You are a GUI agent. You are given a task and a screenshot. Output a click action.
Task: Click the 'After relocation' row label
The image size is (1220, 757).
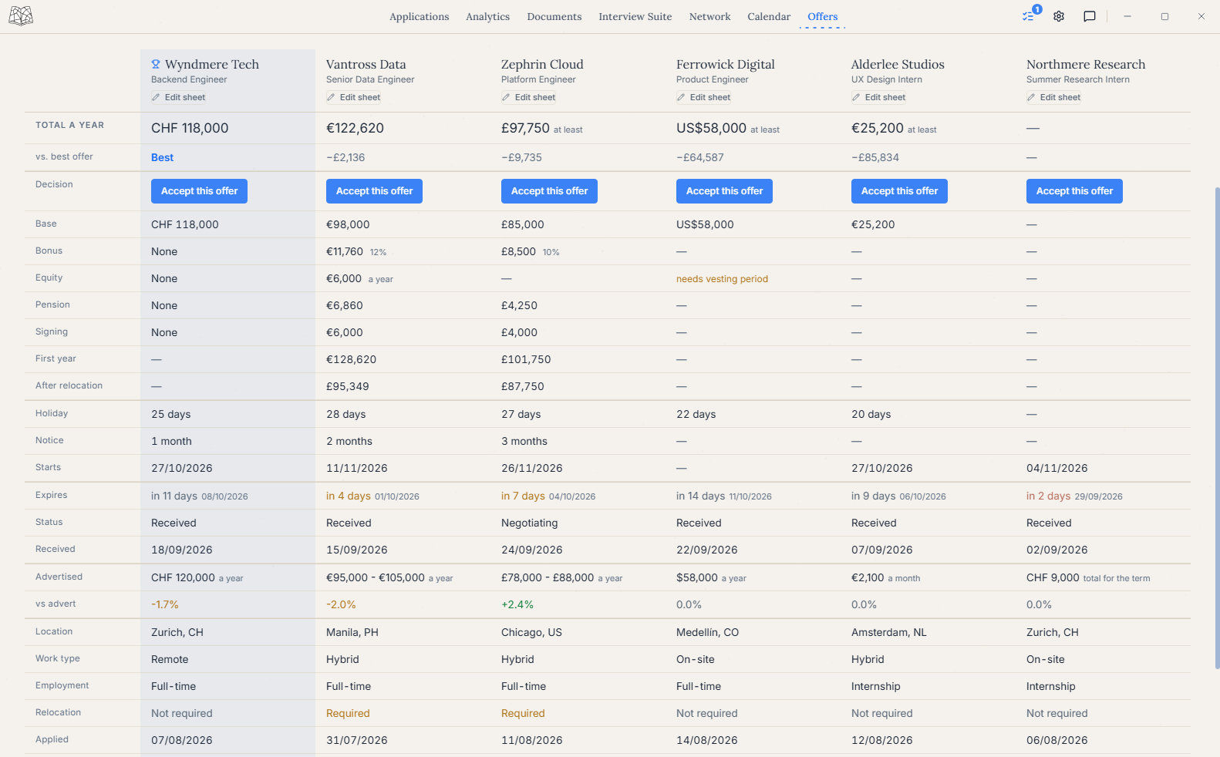point(69,385)
